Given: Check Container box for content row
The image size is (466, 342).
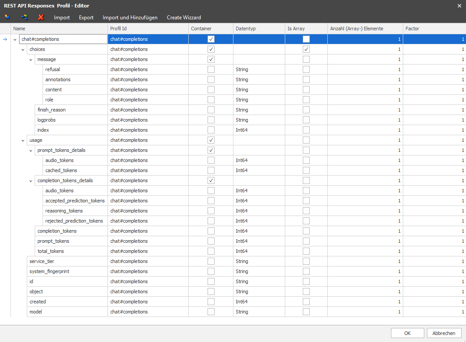Looking at the screenshot, I should (211, 90).
